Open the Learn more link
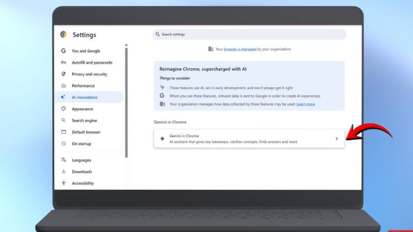The width and height of the screenshot is (413, 232). (306, 104)
